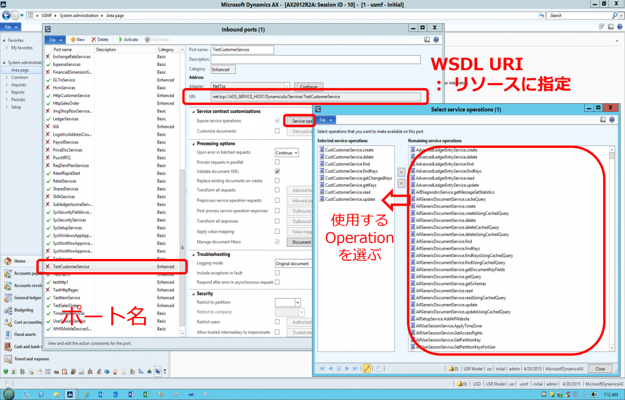
Task: Toggle Validate document XML checkbox
Action: [277, 172]
